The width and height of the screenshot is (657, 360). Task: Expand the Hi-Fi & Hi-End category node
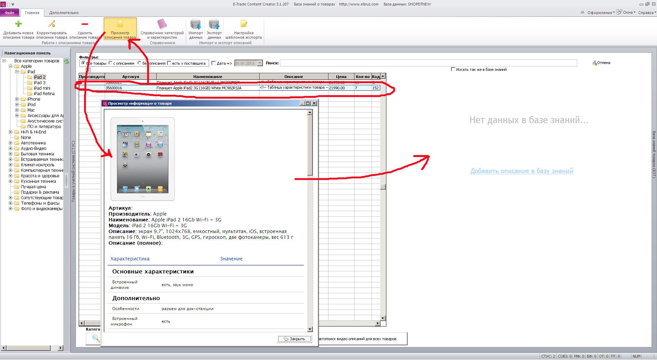10,132
